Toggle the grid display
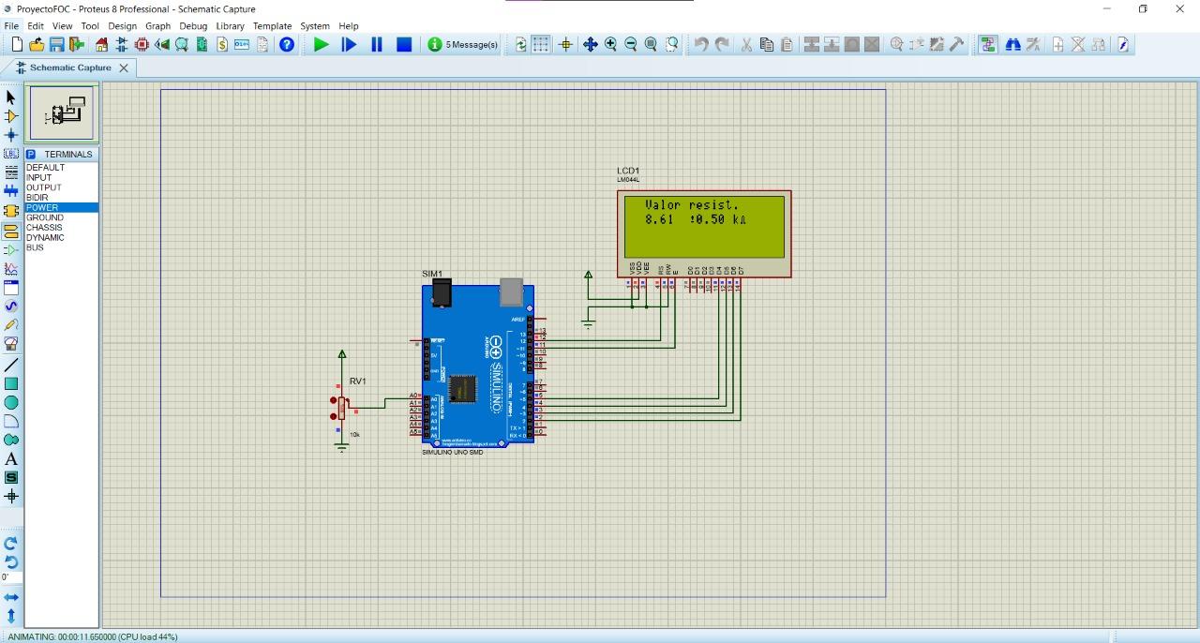The height and width of the screenshot is (643, 1200). click(x=541, y=44)
